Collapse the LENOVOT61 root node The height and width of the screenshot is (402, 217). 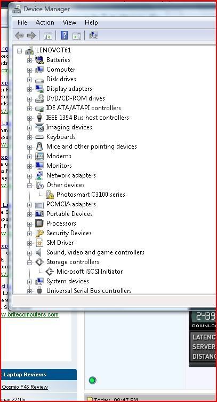(x=19, y=51)
